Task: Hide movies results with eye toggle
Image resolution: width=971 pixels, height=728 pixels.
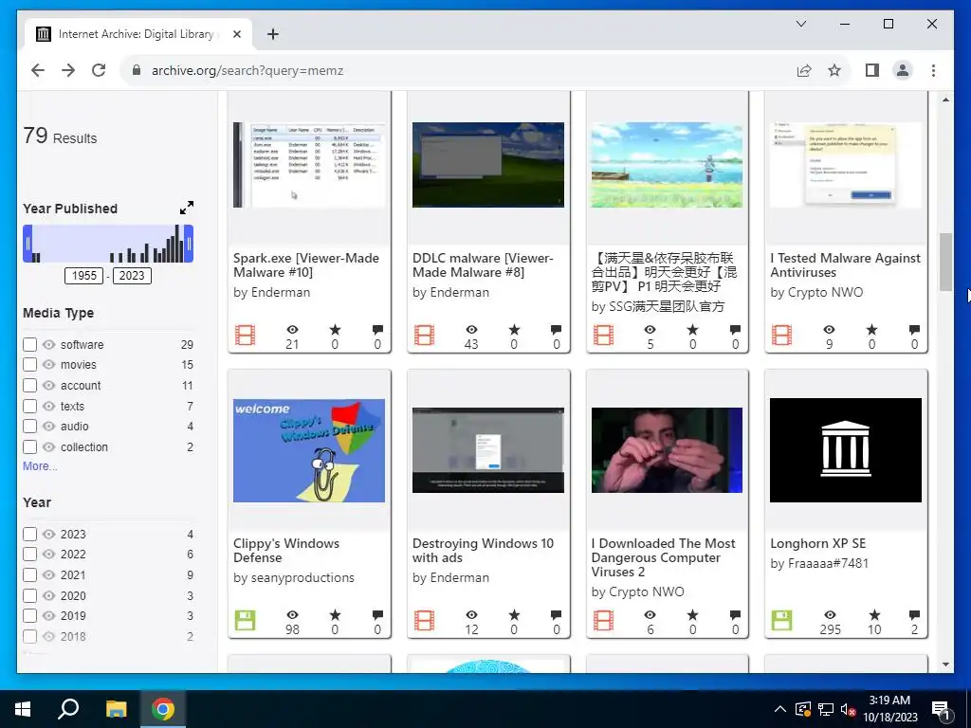Action: 49,365
